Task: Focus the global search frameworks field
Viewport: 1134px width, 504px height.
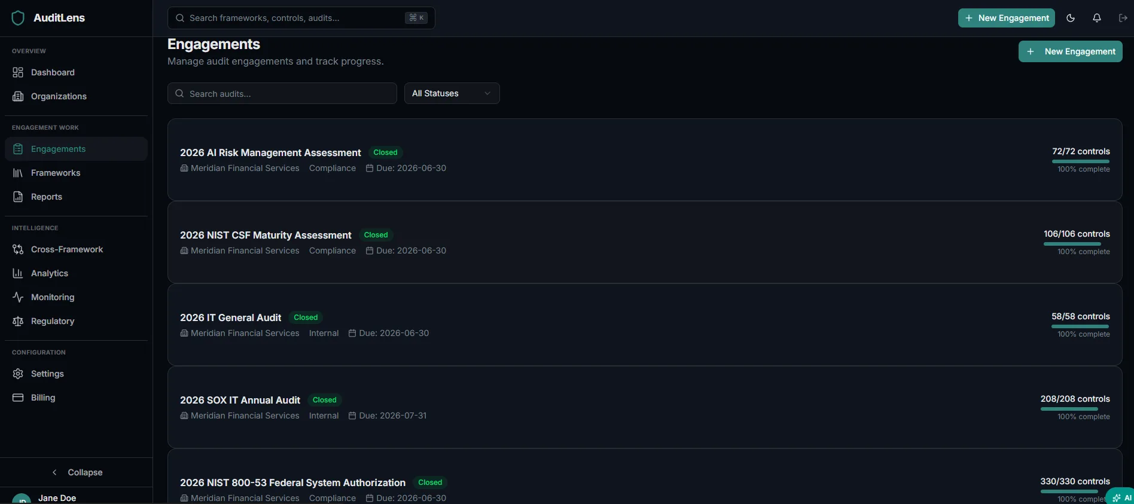Action: pyautogui.click(x=301, y=18)
